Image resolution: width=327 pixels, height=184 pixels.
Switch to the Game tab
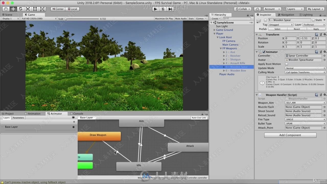coord(30,15)
